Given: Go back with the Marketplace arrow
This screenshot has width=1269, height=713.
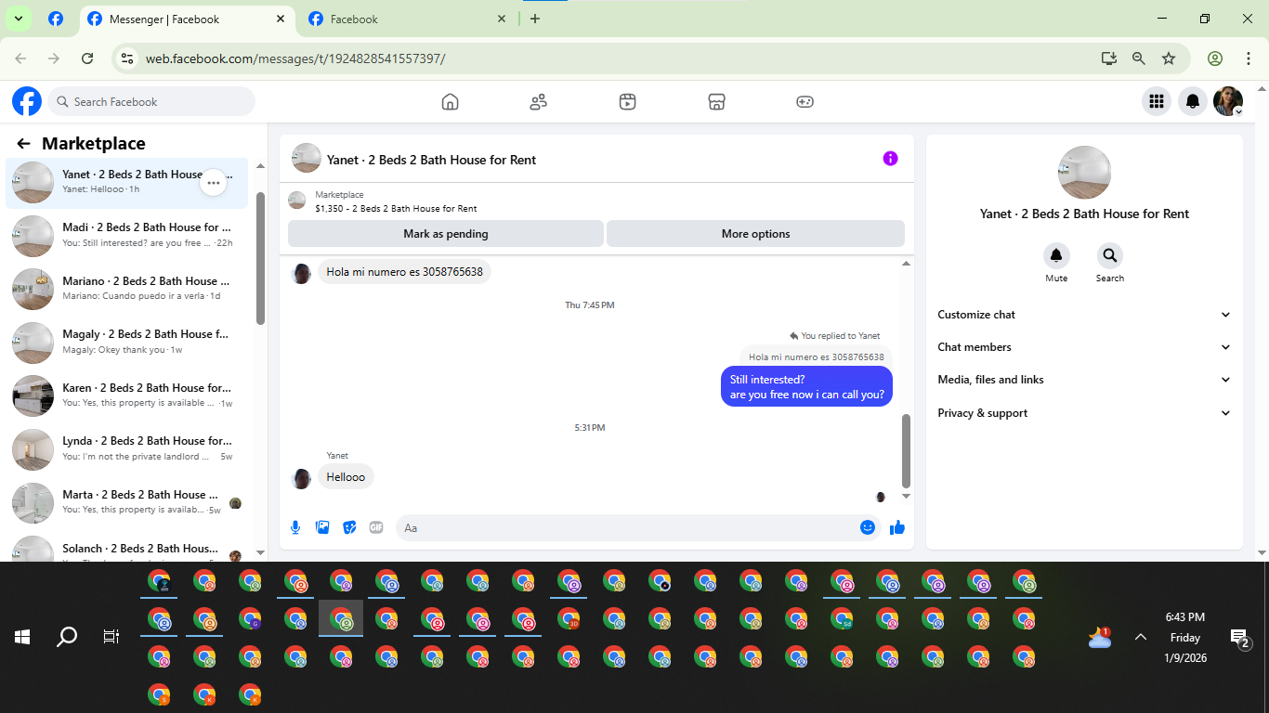Looking at the screenshot, I should click(x=24, y=144).
